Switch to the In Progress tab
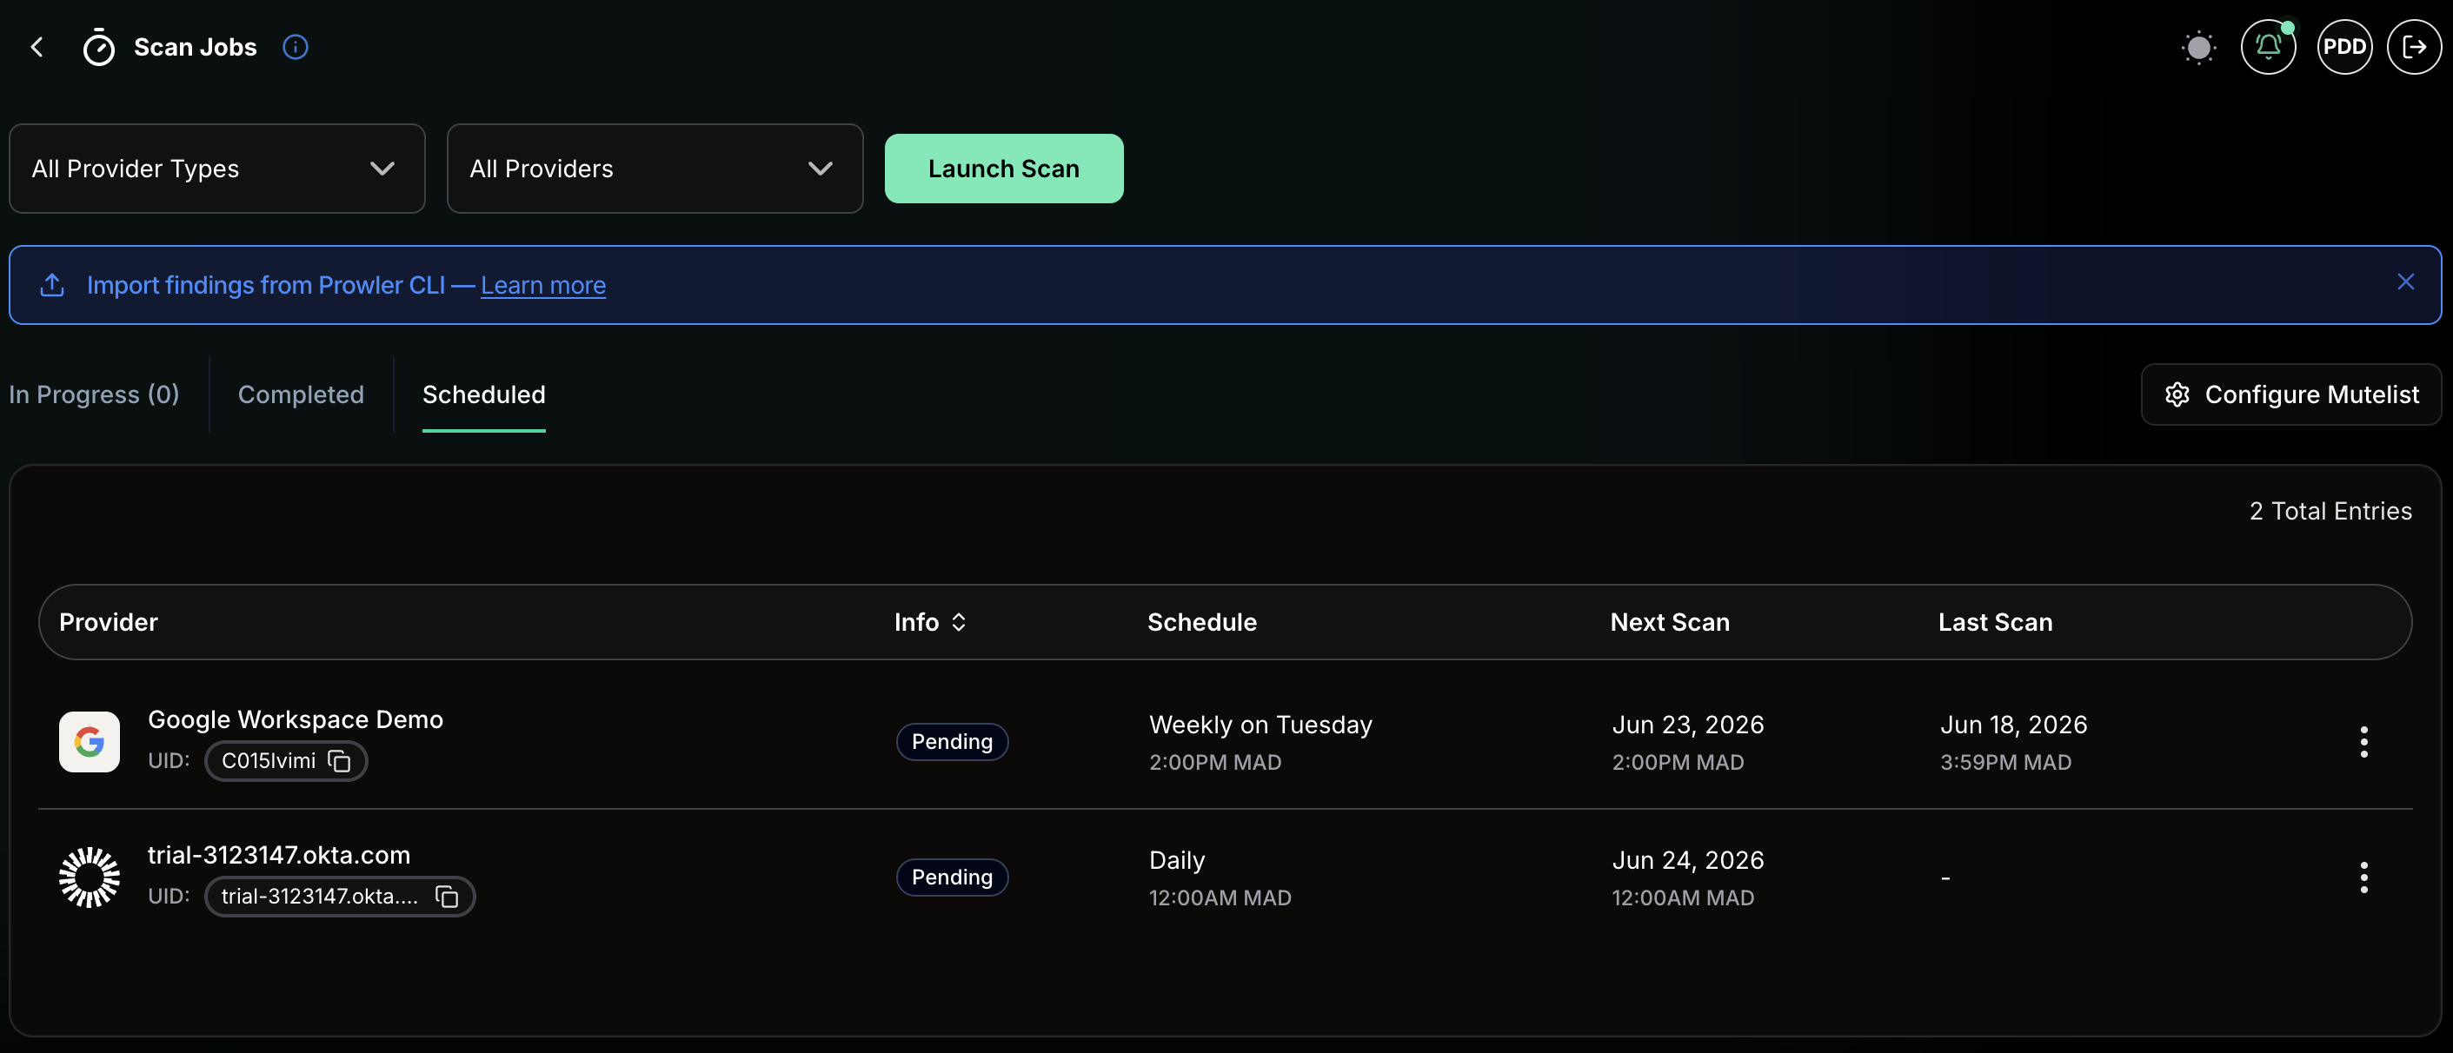Screen dimensions: 2453x1053 point(94,394)
